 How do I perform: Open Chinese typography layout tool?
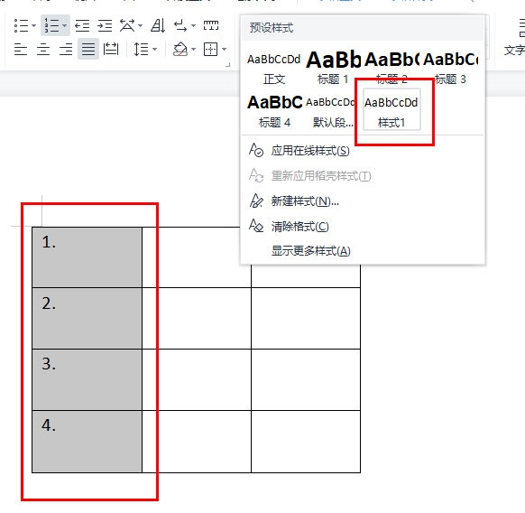click(127, 25)
